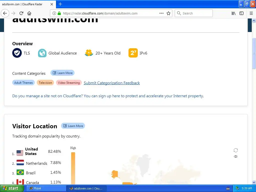The width and height of the screenshot is (256, 192).
Task: Bookmark this page with the star
Action: point(168,13)
